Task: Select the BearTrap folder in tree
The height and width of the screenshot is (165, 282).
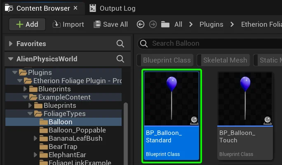Action: click(63, 146)
